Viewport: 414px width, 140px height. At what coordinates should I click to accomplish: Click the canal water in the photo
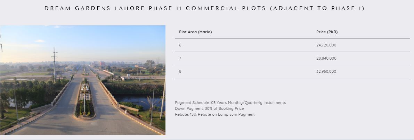[139, 100]
